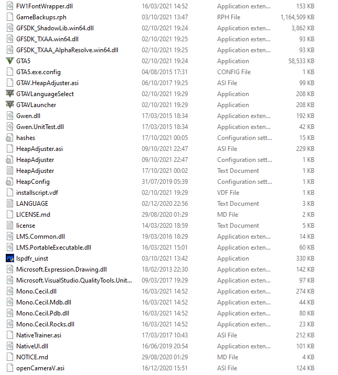The height and width of the screenshot is (375, 338).
Task: Click the GTA5.exe.config file icon
Action: [x=10, y=72]
